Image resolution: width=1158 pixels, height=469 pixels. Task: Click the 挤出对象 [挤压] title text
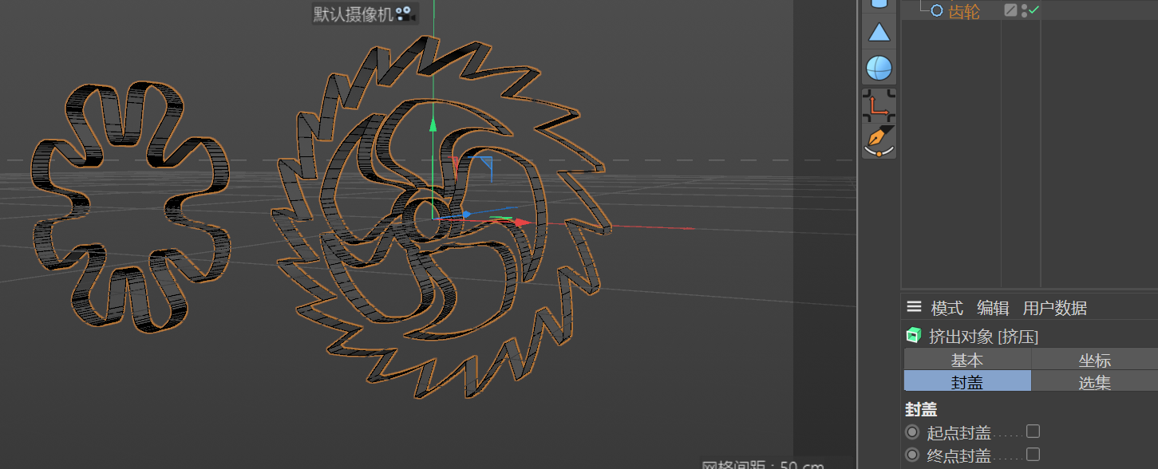coord(983,337)
